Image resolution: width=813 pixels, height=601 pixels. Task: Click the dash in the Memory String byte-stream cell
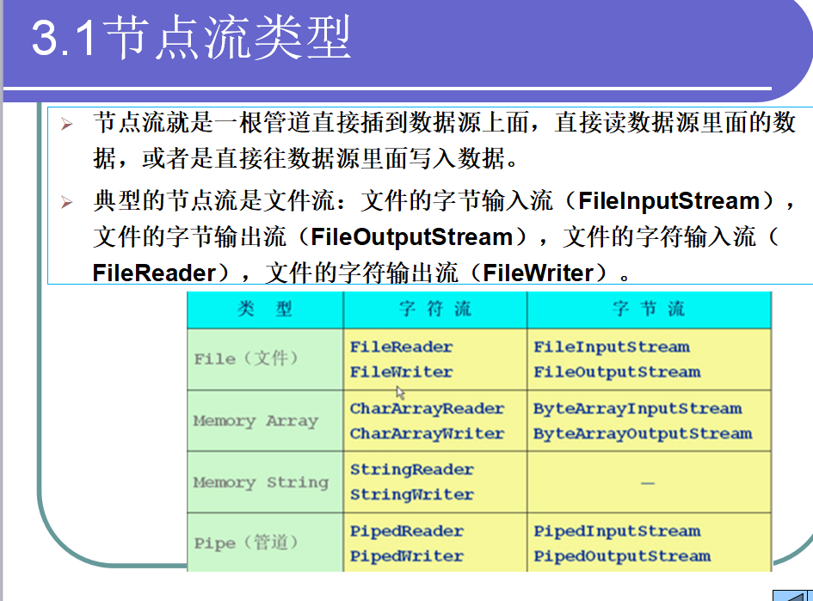[648, 483]
